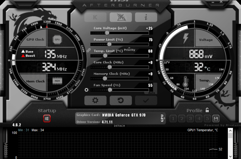
Task: Click the 4.6.2 version number
Action: click(x=17, y=125)
